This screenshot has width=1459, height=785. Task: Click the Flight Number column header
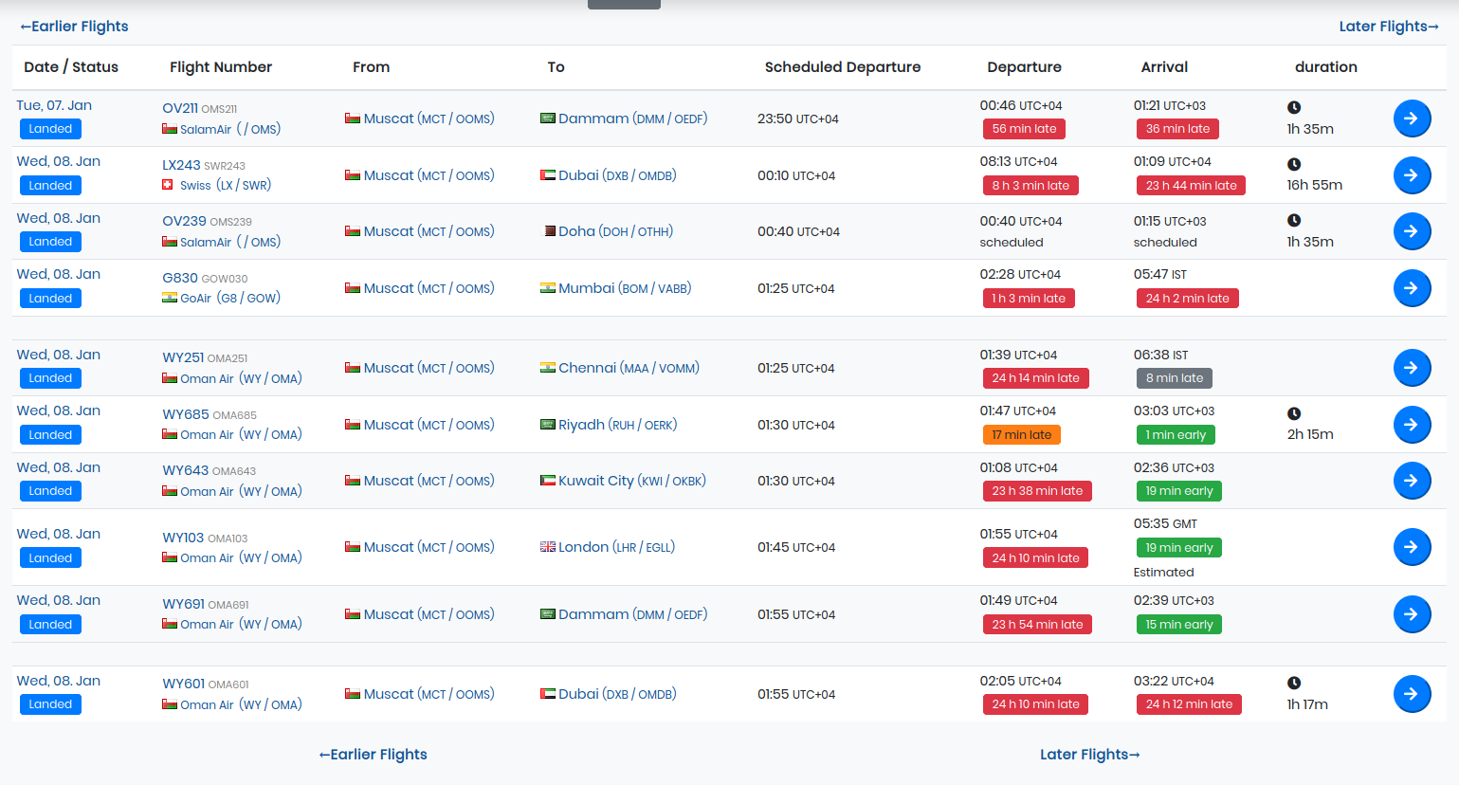[x=221, y=67]
